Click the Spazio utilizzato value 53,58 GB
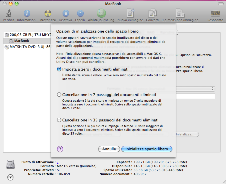The height and width of the screenshot is (184, 226). pyautogui.click(x=158, y=170)
